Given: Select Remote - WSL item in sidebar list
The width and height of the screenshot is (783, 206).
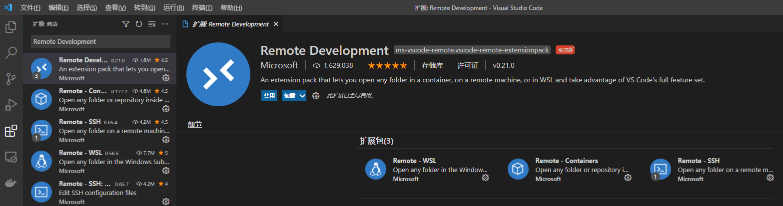Looking at the screenshot, I should click(x=99, y=161).
